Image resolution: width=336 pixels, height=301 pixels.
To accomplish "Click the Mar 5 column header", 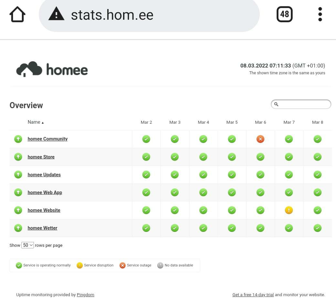I will [x=232, y=122].
